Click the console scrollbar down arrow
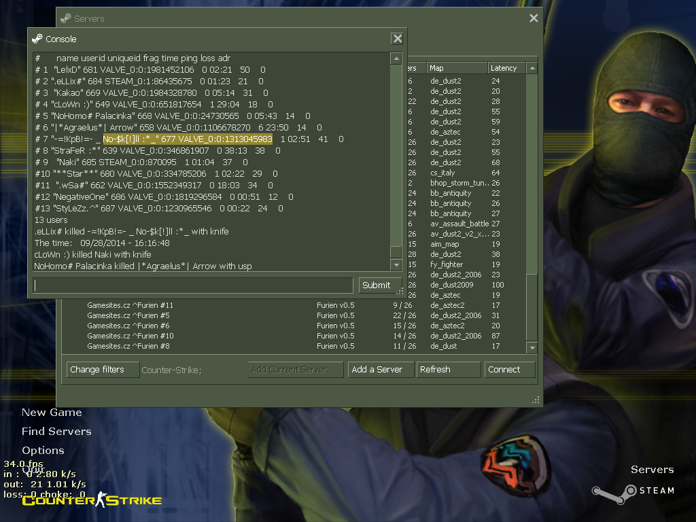The height and width of the screenshot is (522, 696). 396,265
